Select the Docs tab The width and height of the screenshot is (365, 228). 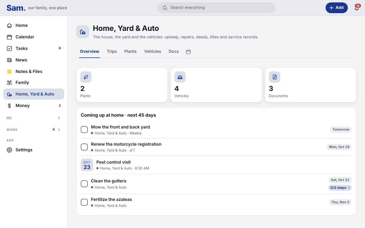click(x=174, y=52)
